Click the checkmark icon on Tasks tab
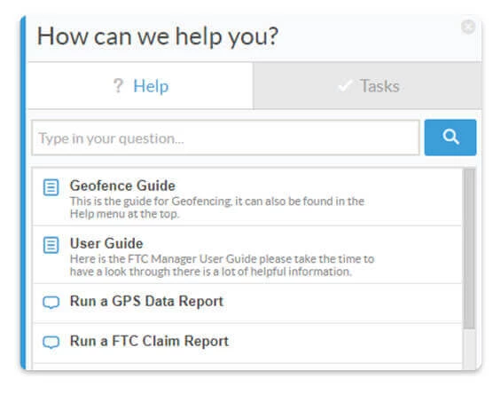Image resolution: width=501 pixels, height=395 pixels. tap(345, 86)
